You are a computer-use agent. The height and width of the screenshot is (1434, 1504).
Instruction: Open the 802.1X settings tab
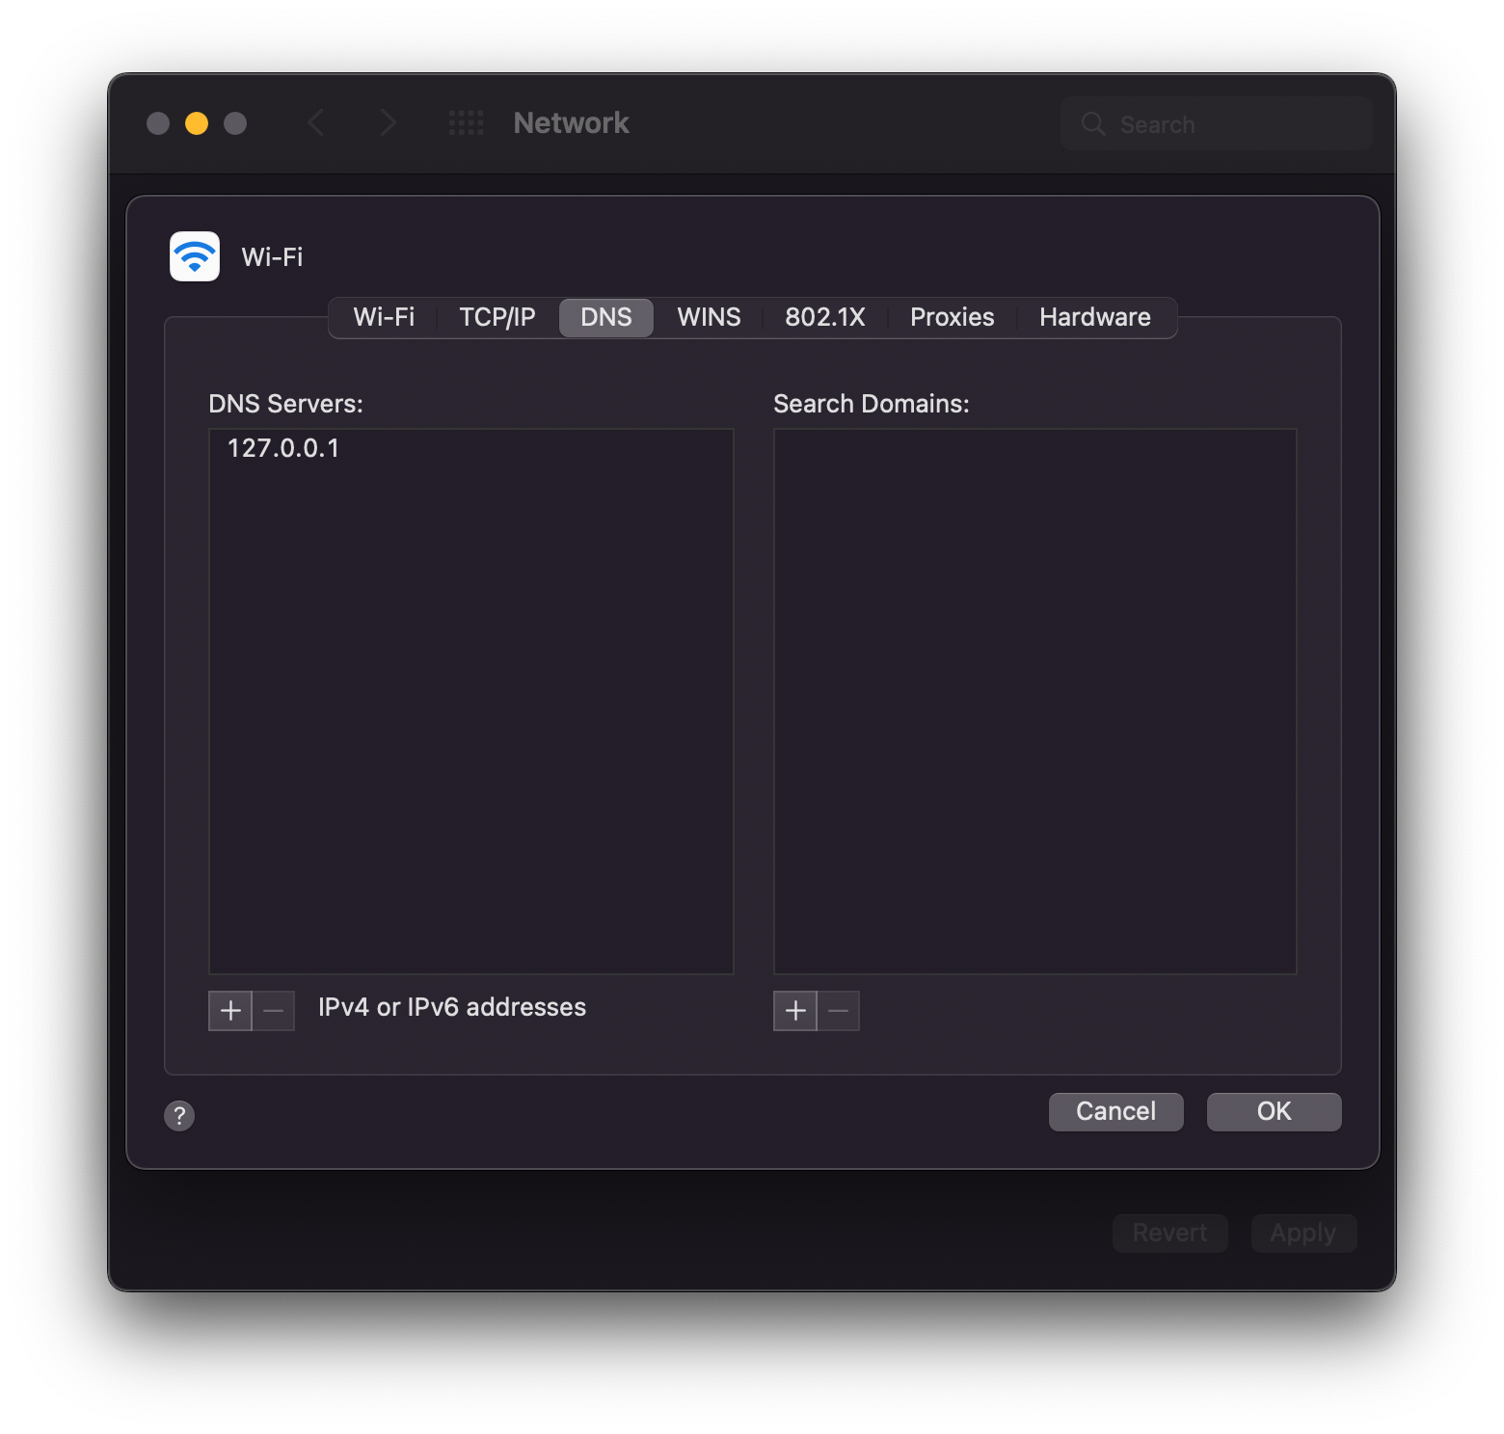[824, 317]
